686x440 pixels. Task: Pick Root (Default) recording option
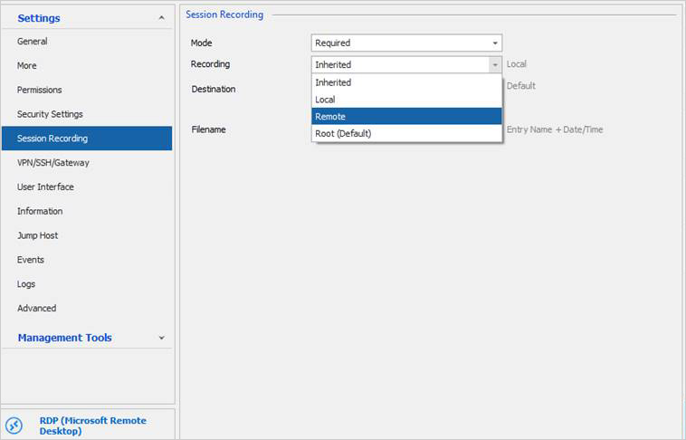point(406,133)
